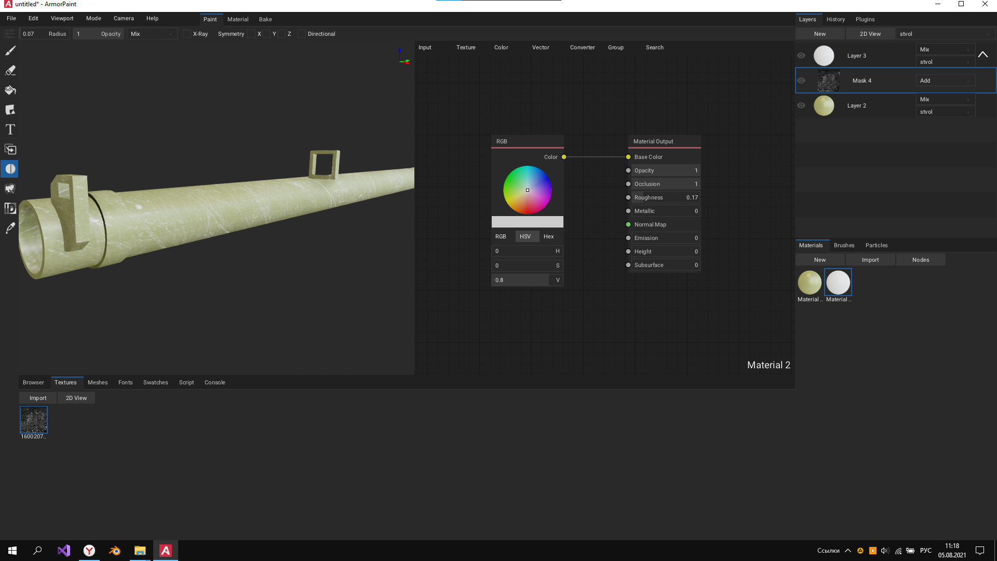Click the Hex color mode button

(549, 236)
